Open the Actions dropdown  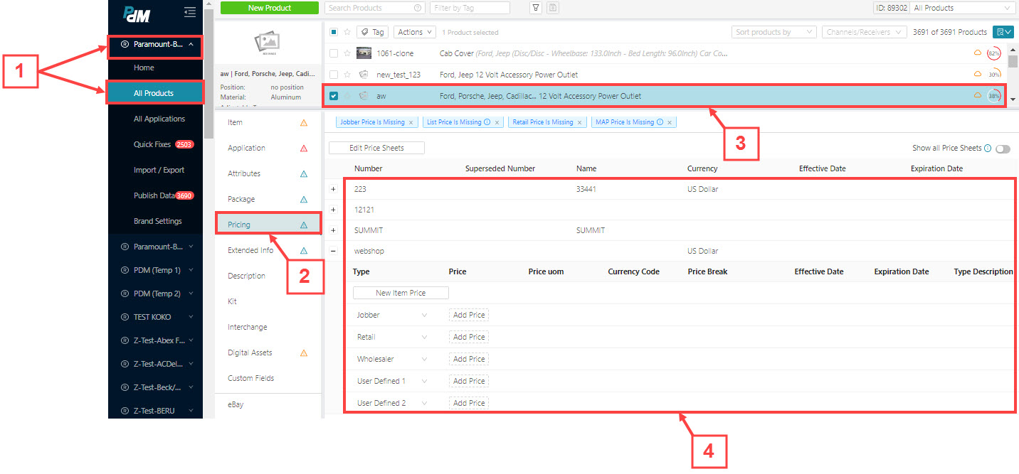click(415, 32)
